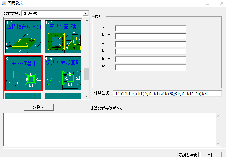The image size is (226, 157).
Task: Click the 图元公式 window title icon
Action: [4, 3]
